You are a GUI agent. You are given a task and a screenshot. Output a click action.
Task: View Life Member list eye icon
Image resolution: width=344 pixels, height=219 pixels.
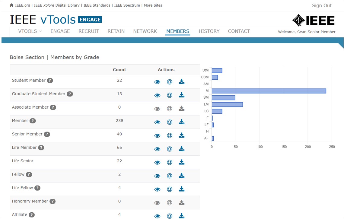pos(157,149)
